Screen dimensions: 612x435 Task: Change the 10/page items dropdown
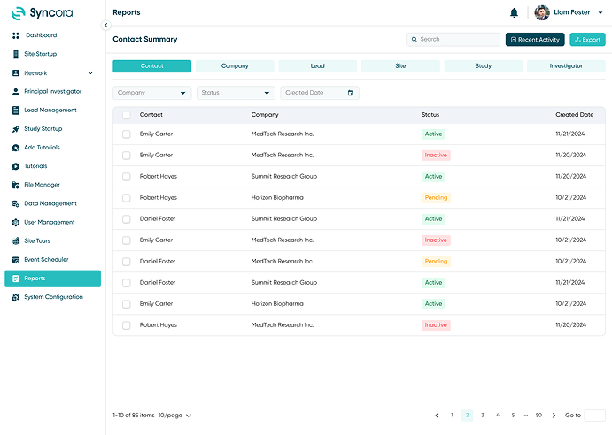tap(174, 416)
